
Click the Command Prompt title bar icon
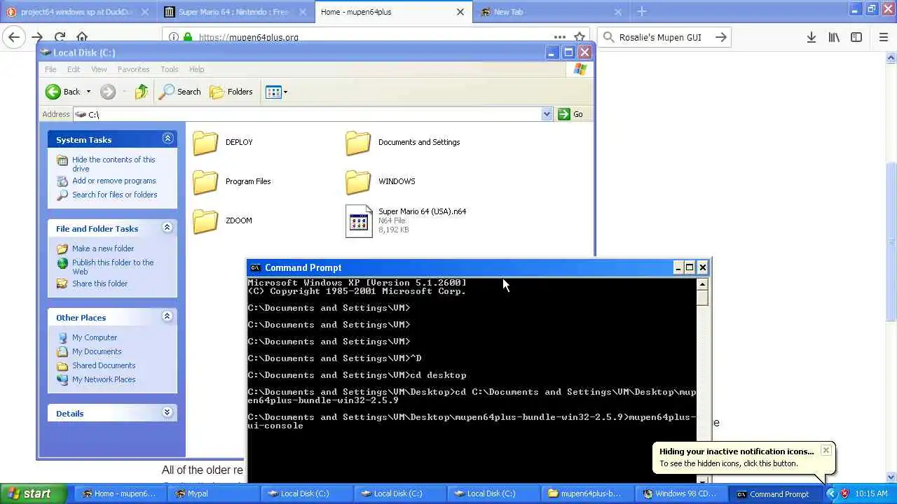[x=255, y=267]
